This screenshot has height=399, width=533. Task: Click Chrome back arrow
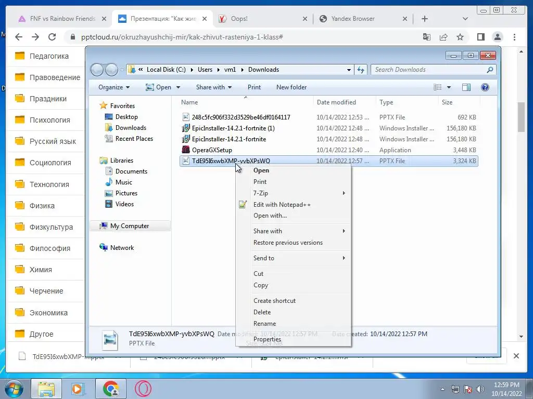click(19, 37)
